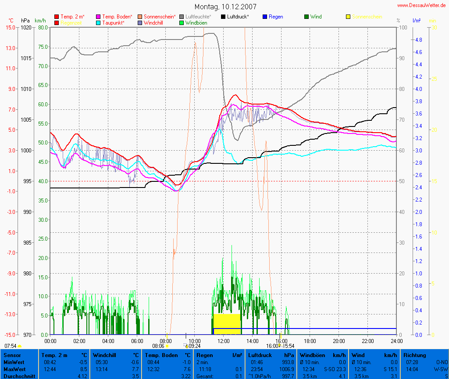Click the 08:06 sunrise marker below axis
Viewport: 449px width, 379px height.
(x=158, y=346)
